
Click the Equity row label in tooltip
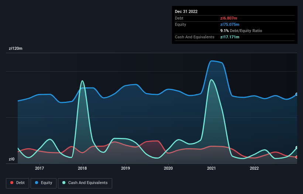[180, 24]
